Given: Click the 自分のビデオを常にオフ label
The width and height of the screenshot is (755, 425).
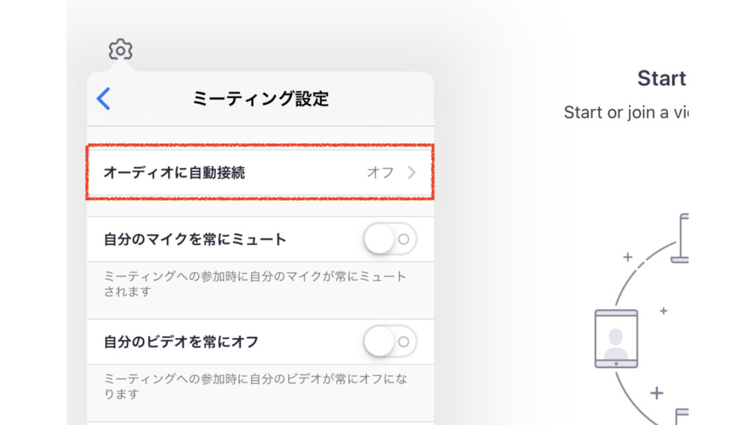Looking at the screenshot, I should click(x=181, y=342).
